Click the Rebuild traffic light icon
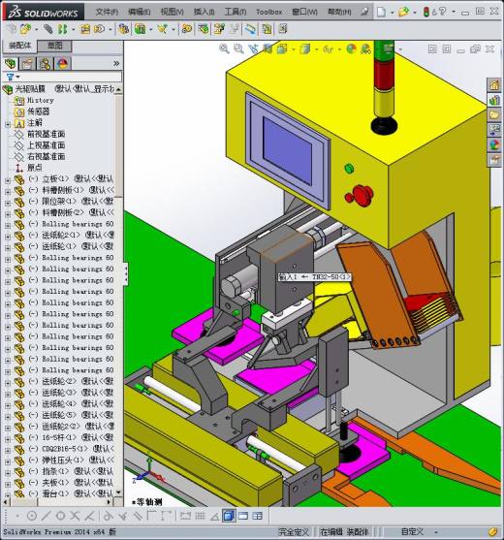504x540 pixels. click(x=425, y=12)
